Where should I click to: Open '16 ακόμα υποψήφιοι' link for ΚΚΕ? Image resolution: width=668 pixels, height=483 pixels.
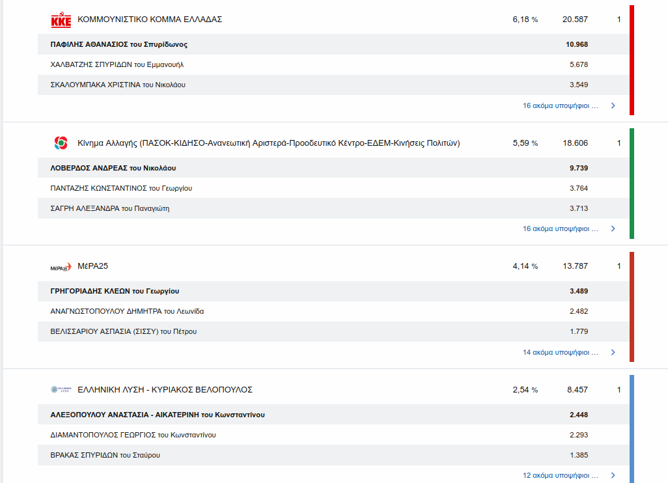pyautogui.click(x=560, y=105)
